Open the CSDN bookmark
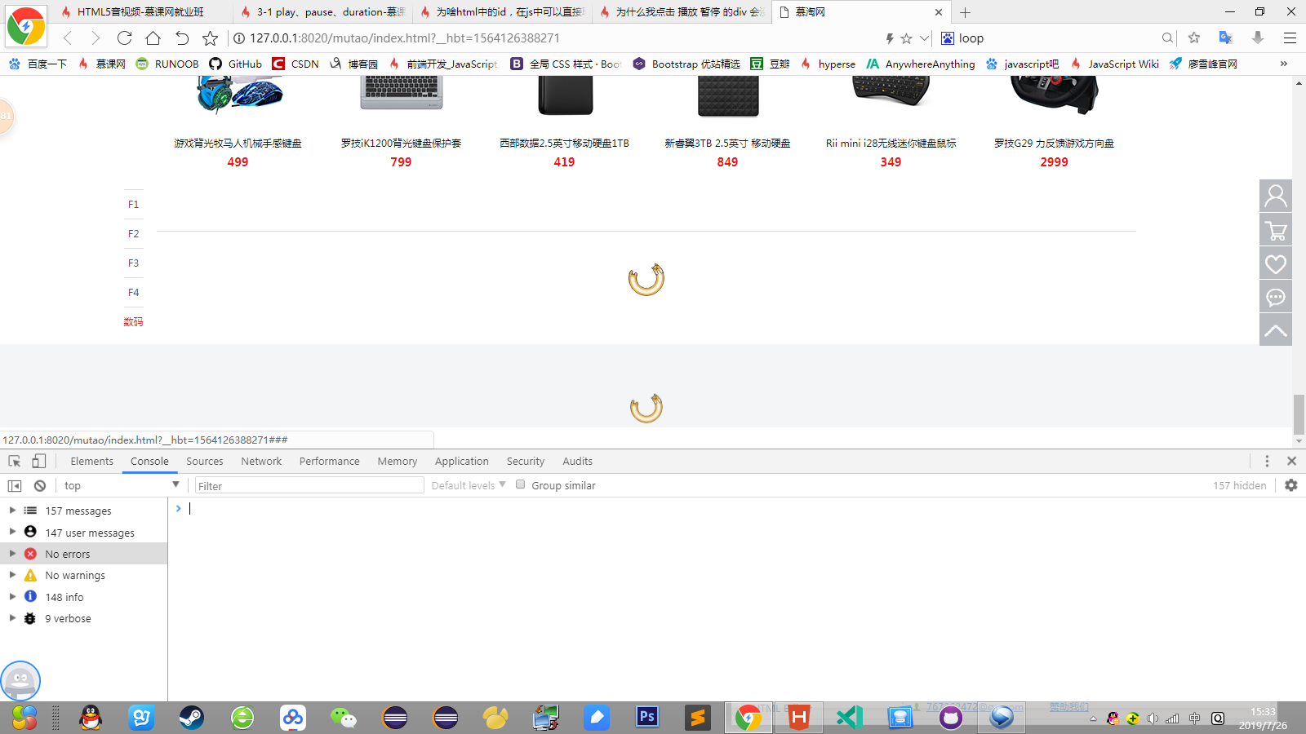The image size is (1306, 734). [x=295, y=64]
